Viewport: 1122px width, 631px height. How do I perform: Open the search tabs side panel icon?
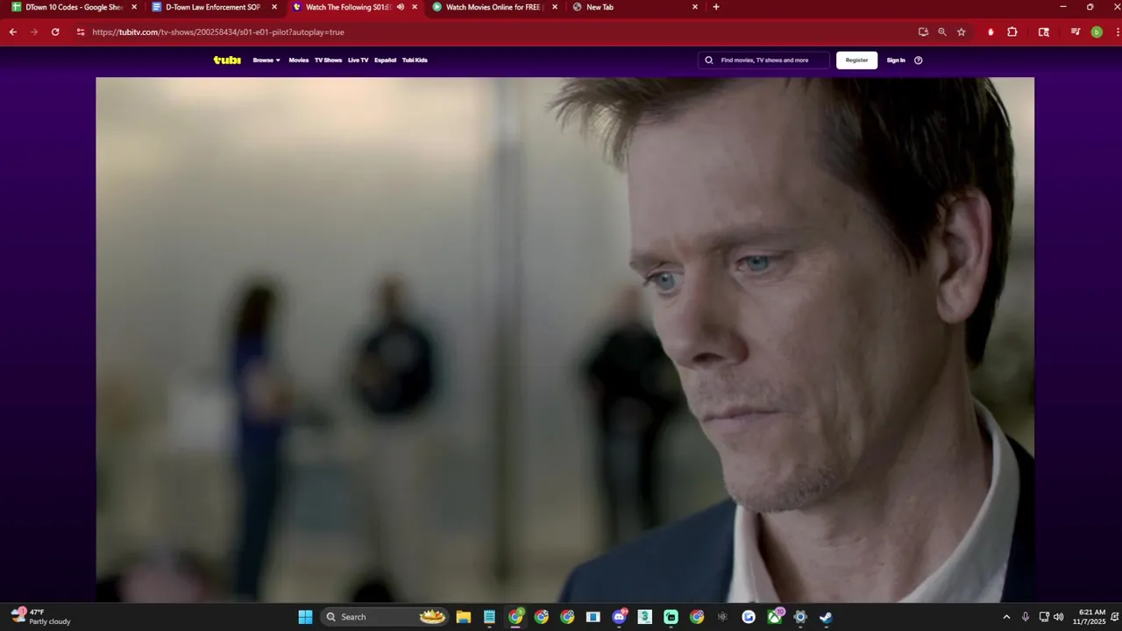coord(1044,32)
